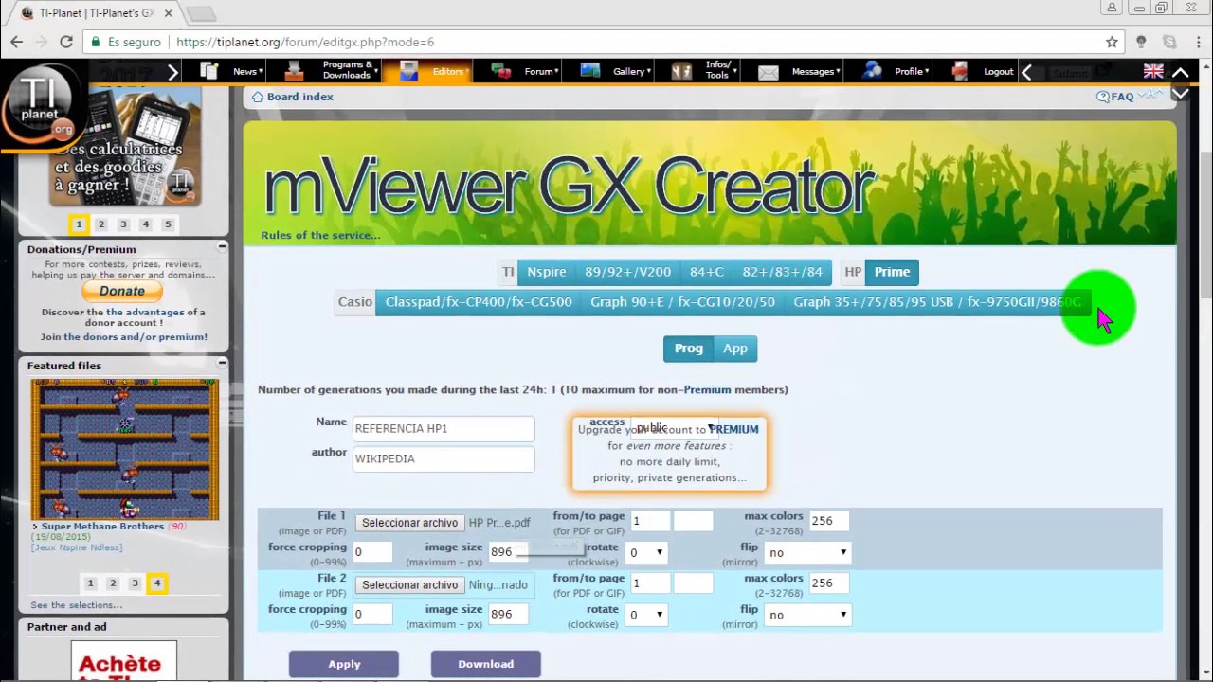Open the Super Methane Brothers thumbnail
This screenshot has width=1213, height=682.
(125, 449)
